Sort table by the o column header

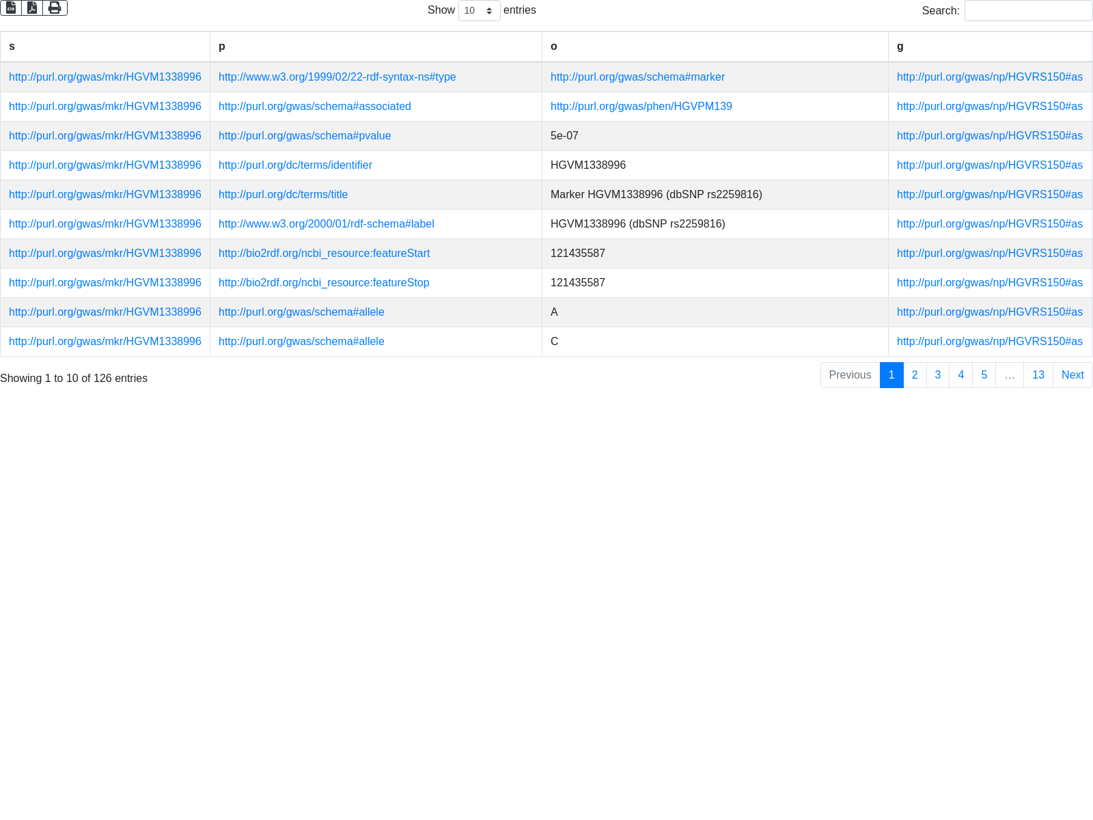[x=715, y=46]
